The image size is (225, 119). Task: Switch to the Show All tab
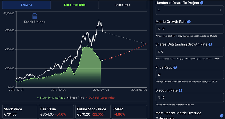[x=26, y=5]
